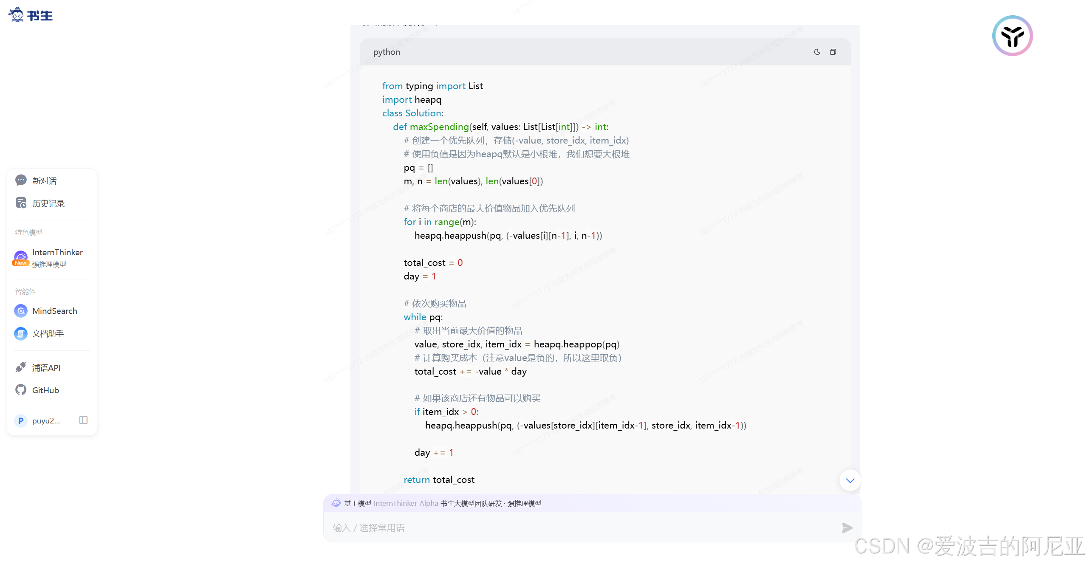Open the 浦语API link
Image resolution: width=1087 pixels, height=564 pixels.
pos(46,368)
